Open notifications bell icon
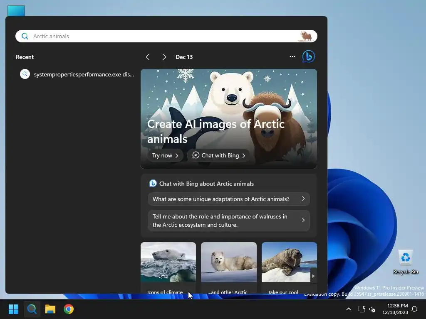Image resolution: width=426 pixels, height=319 pixels. [414, 309]
